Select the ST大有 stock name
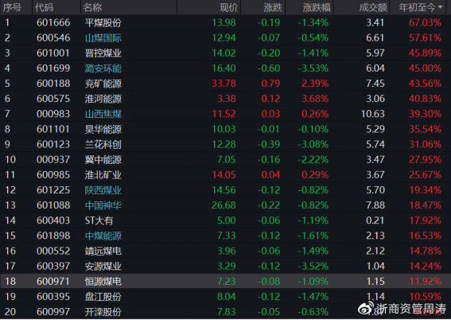 point(99,220)
